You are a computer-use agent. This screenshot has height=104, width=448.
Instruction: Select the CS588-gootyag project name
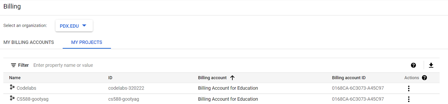tap(32, 99)
